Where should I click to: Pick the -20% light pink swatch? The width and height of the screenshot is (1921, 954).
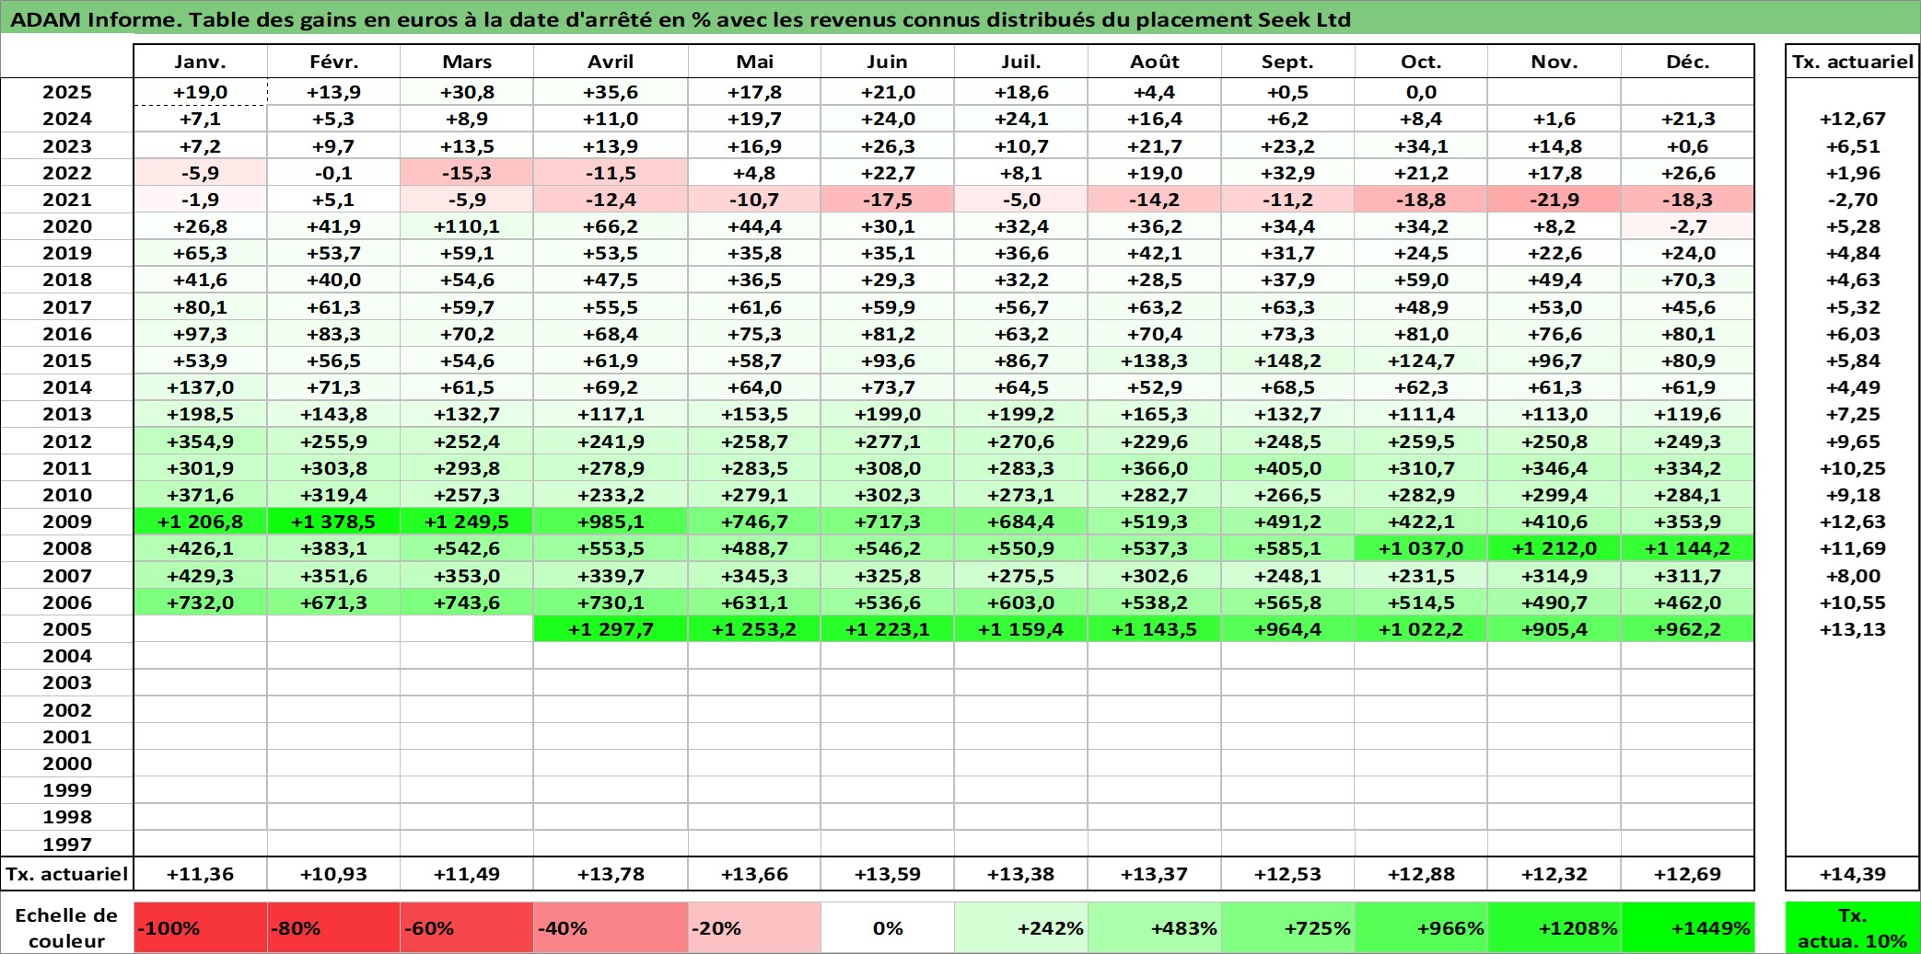[754, 927]
